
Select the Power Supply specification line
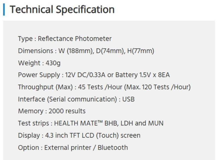click(94, 75)
